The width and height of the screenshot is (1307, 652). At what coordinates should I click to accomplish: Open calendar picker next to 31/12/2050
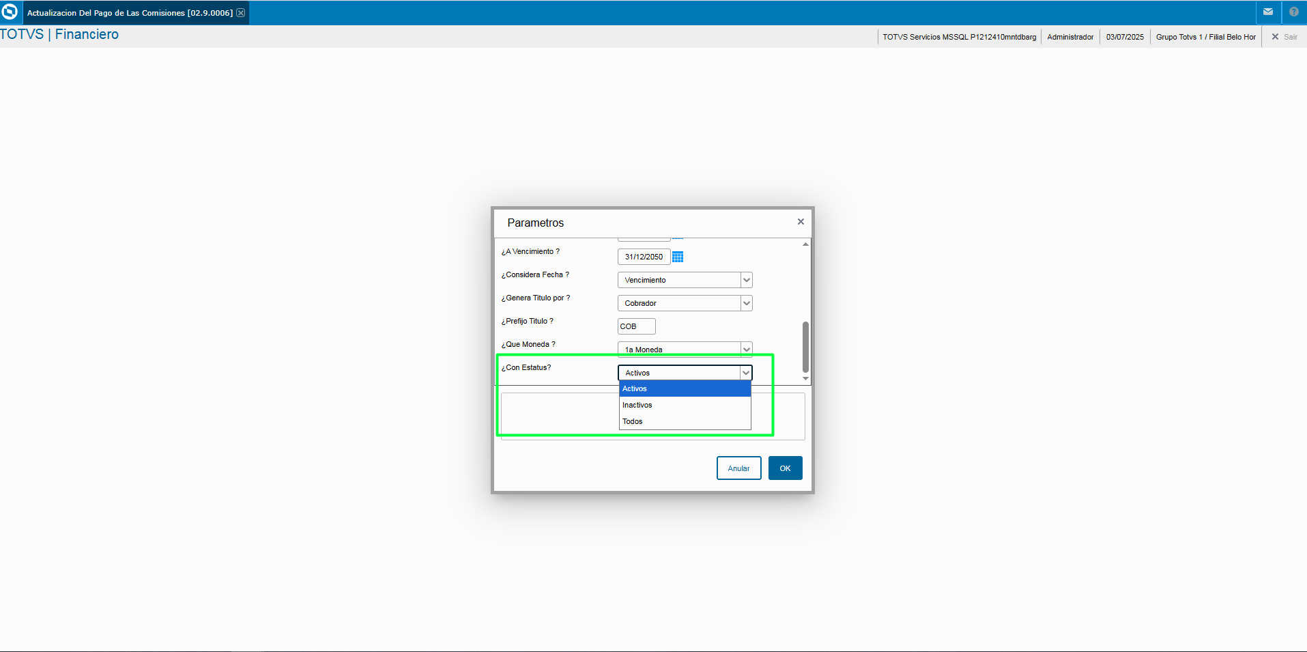tap(678, 257)
